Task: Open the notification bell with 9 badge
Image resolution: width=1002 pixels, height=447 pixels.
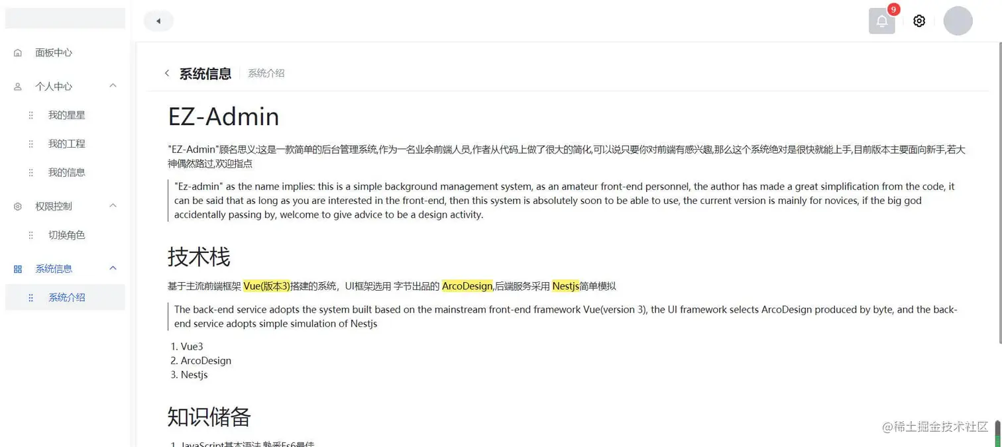Action: point(882,21)
